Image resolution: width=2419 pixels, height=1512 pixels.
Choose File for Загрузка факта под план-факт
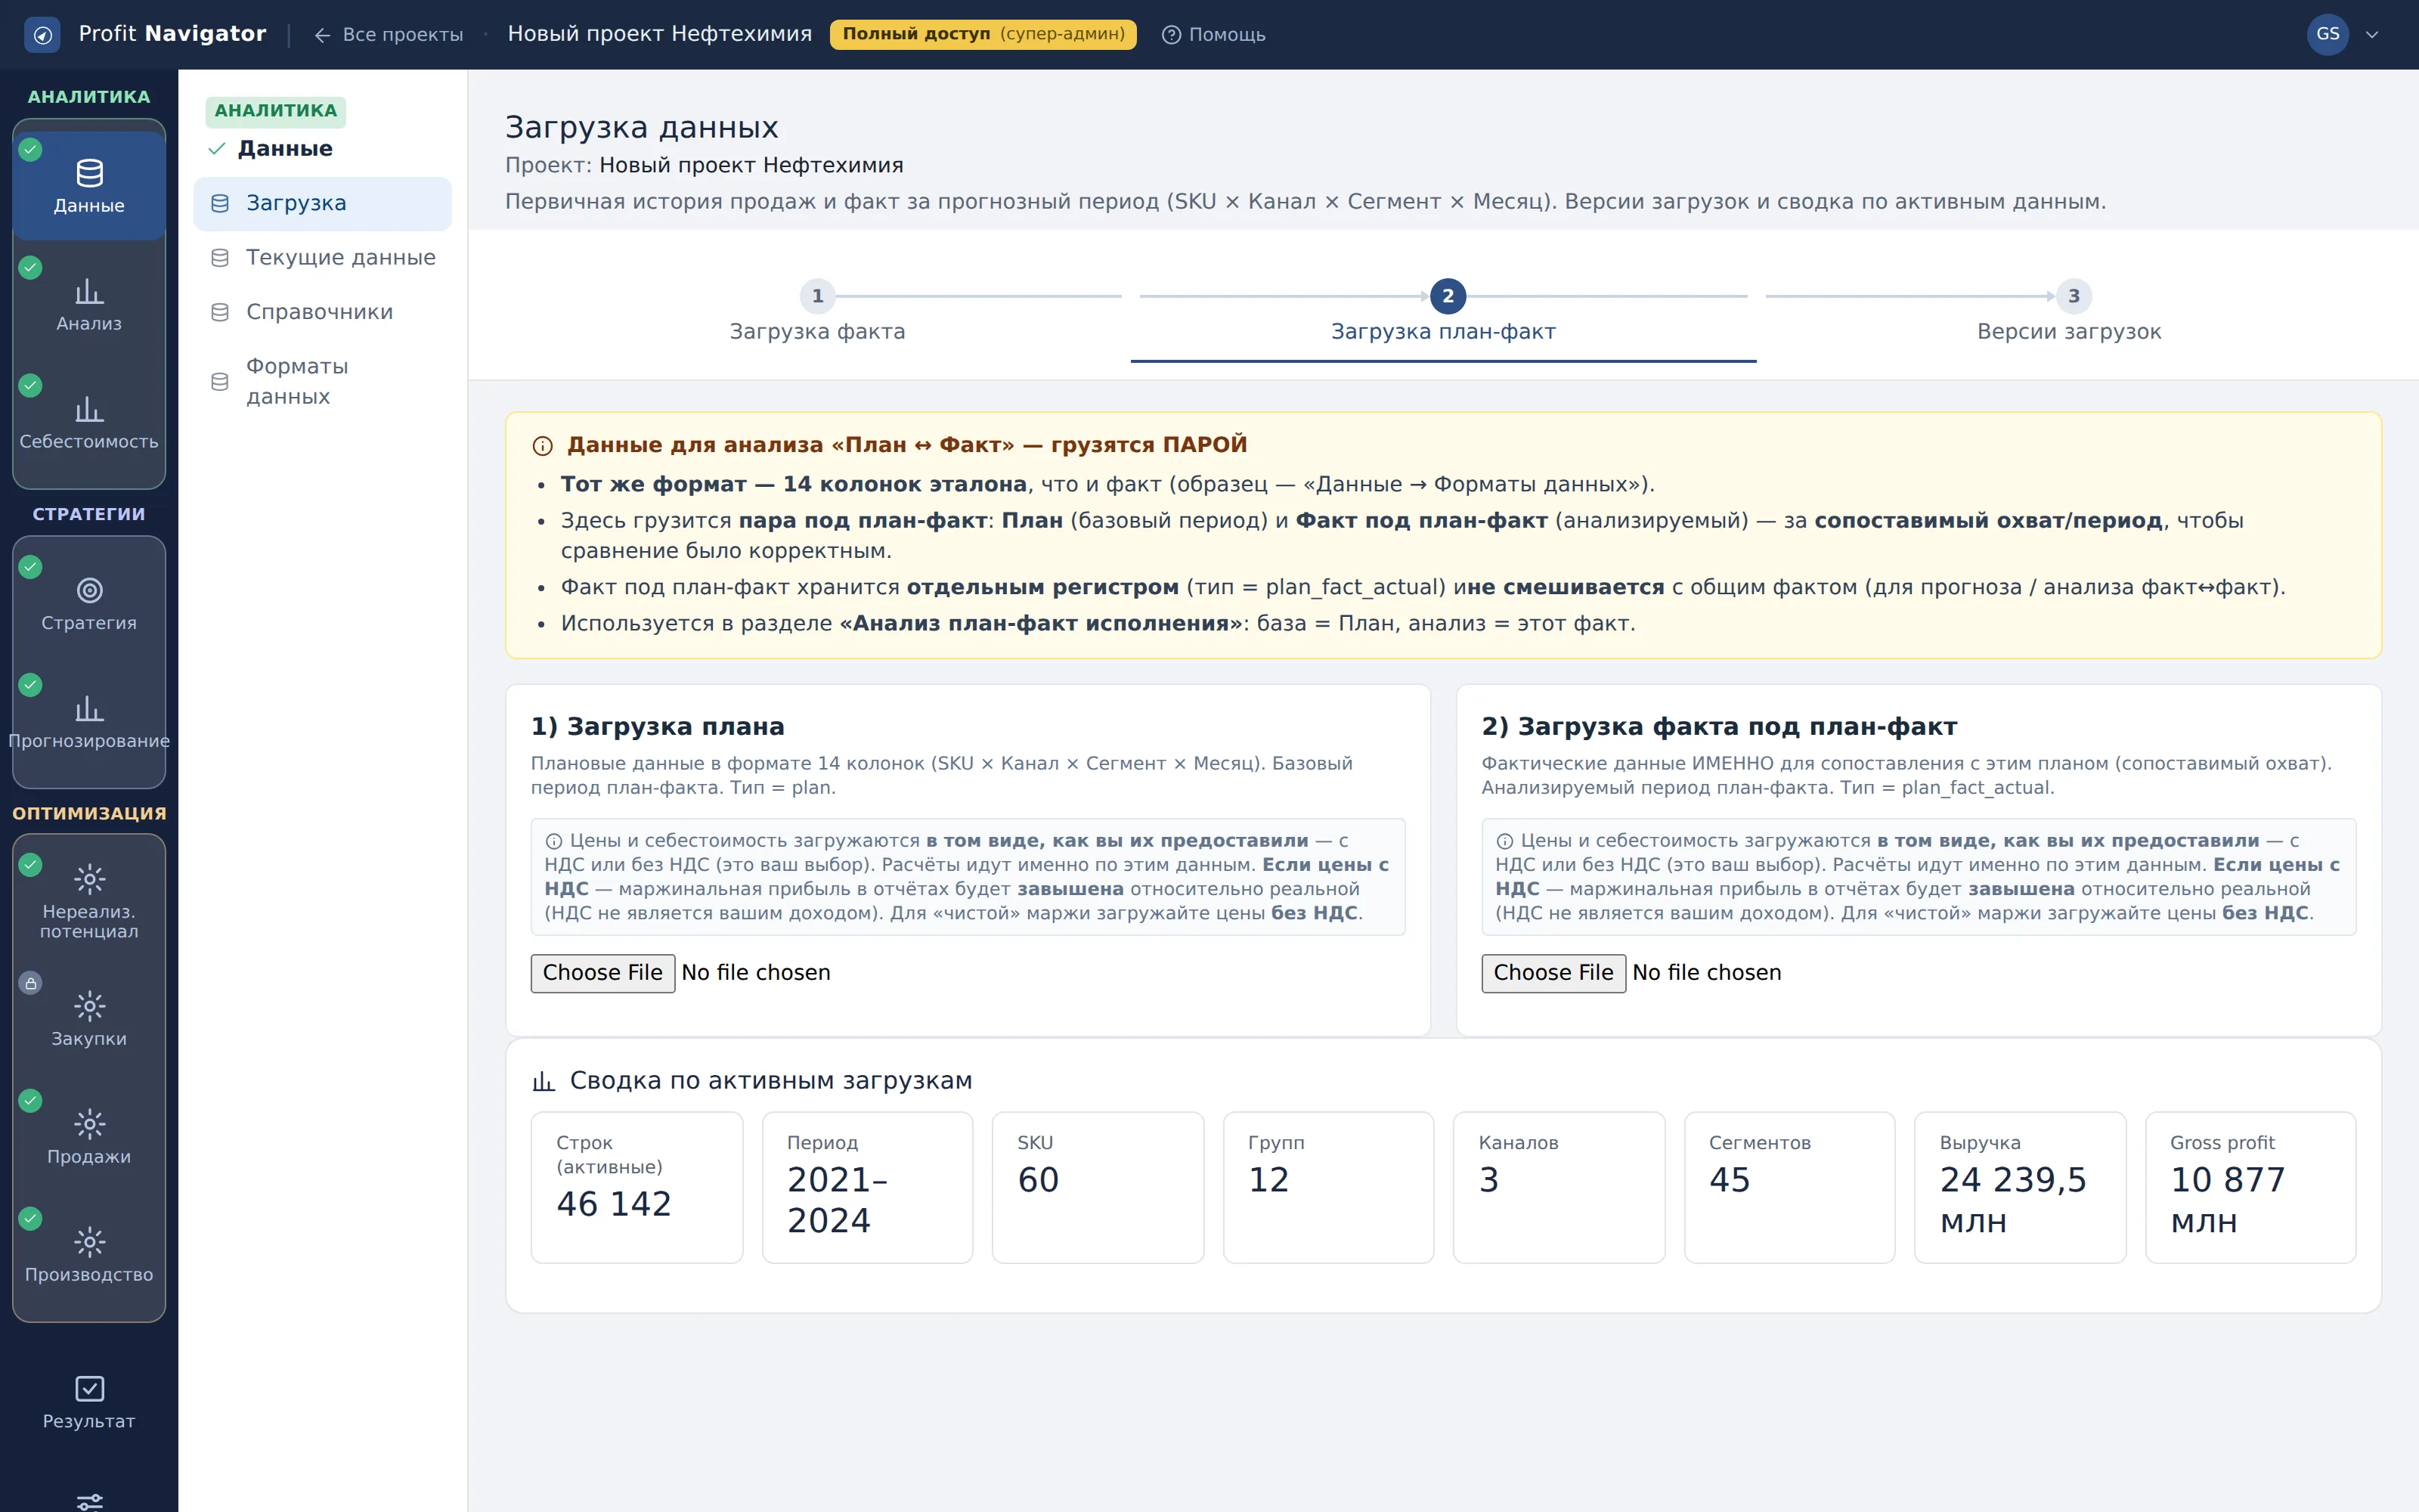click(1553, 973)
